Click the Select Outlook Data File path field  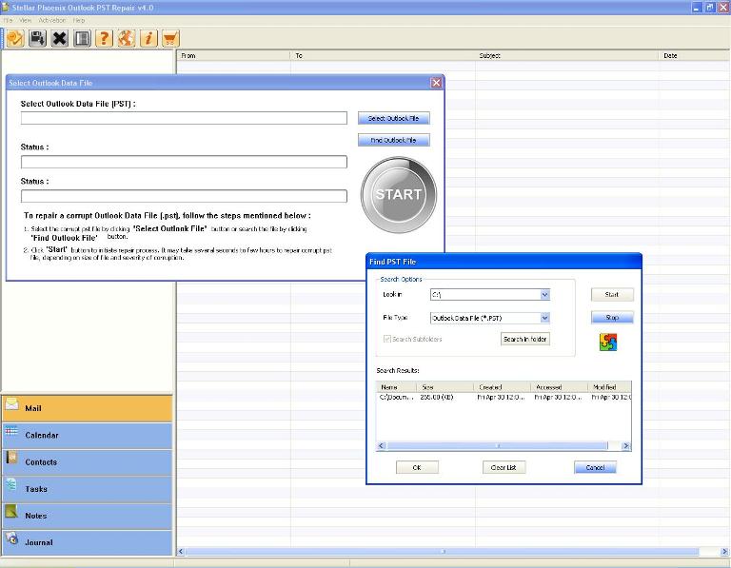tap(184, 118)
